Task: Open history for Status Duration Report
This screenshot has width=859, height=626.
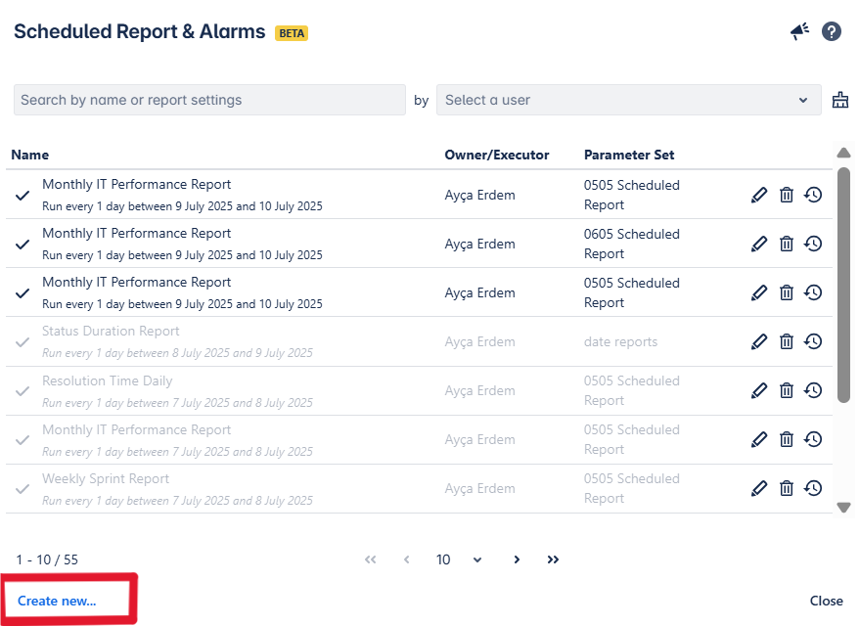Action: (x=813, y=341)
